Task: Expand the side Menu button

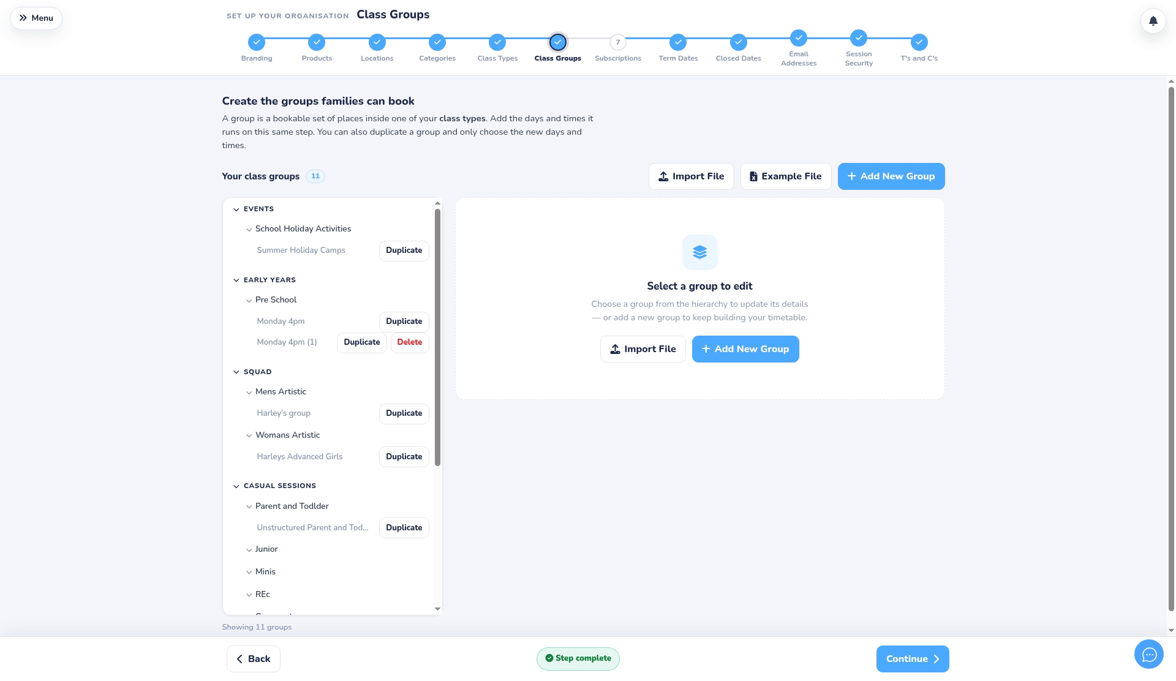Action: pos(36,18)
